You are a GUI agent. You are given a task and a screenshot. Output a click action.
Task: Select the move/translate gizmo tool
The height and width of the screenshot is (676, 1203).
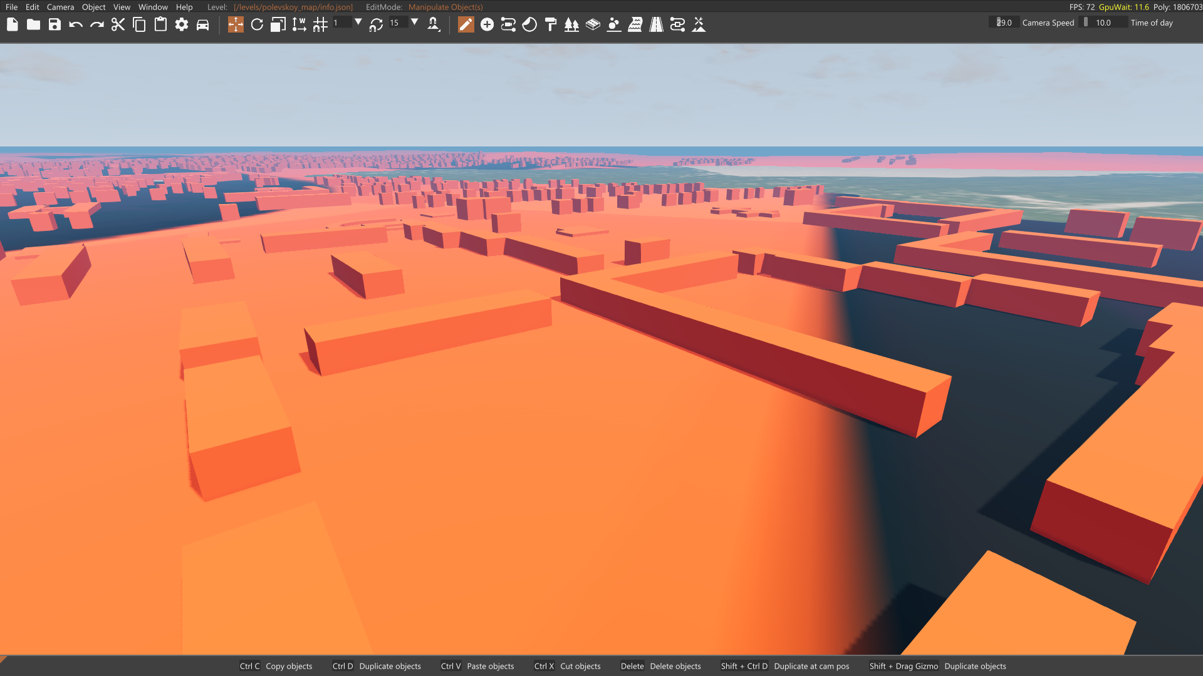[x=236, y=24]
